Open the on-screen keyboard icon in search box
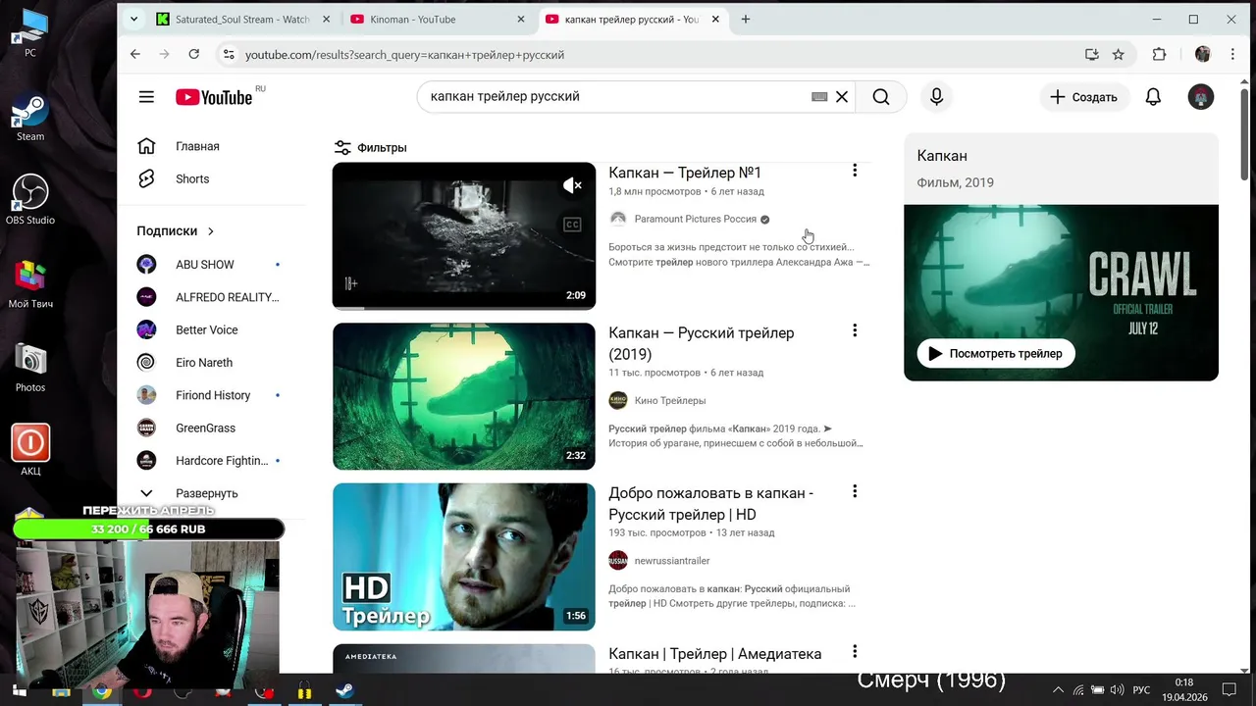The width and height of the screenshot is (1256, 706). point(819,97)
